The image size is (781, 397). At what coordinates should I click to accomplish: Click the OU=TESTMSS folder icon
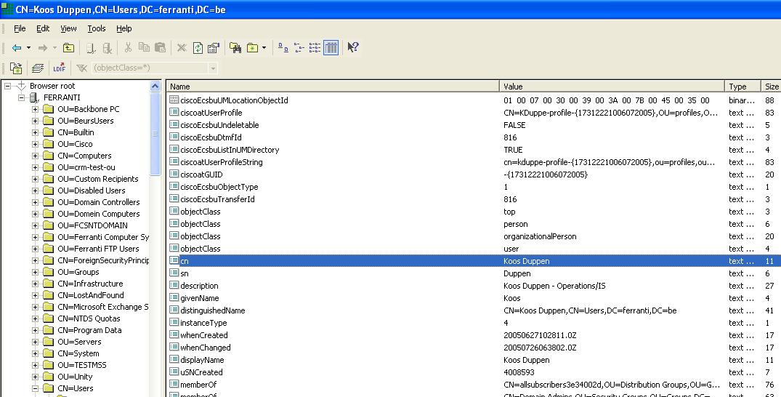pyautogui.click(x=48, y=365)
